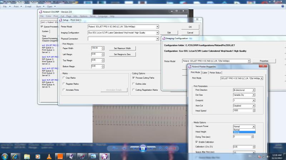286x160 pixels.
Task: Go to next photo in Photo Viewer
Action: point(151,148)
